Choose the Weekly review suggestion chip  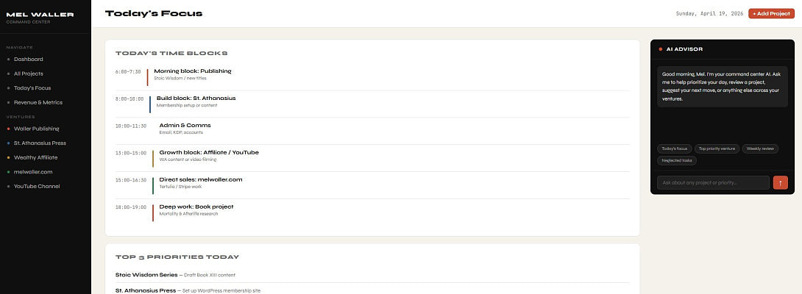click(x=760, y=148)
